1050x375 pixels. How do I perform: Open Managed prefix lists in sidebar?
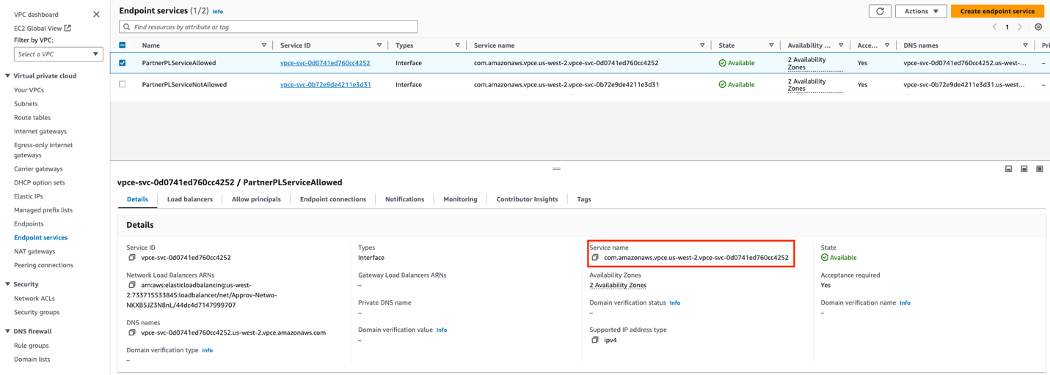pyautogui.click(x=43, y=210)
